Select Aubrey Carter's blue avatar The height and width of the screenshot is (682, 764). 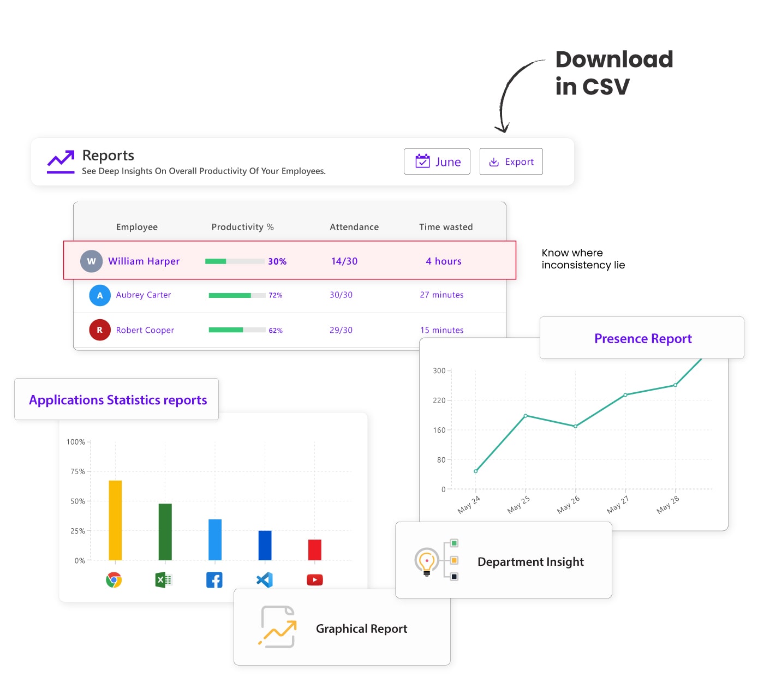[x=99, y=295]
